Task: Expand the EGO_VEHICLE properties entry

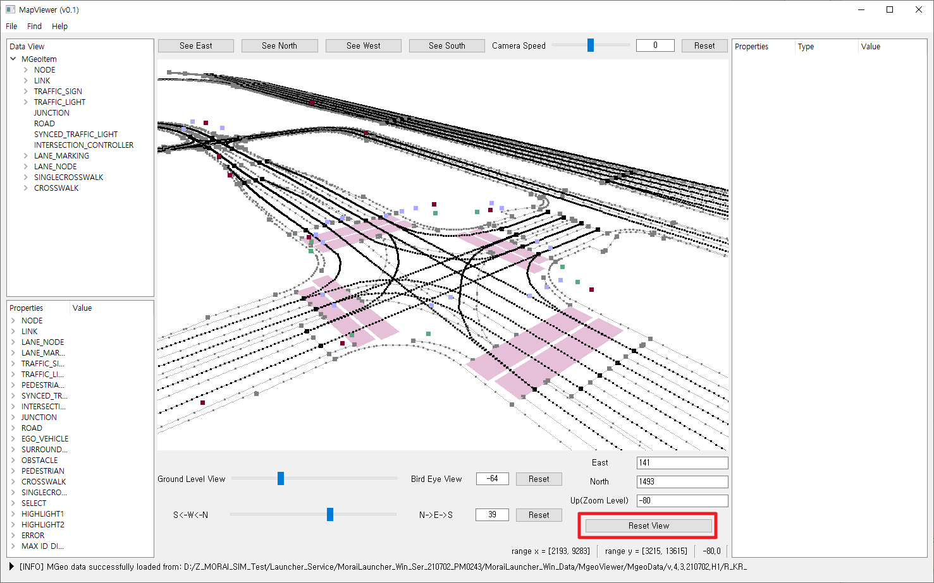Action: click(13, 439)
